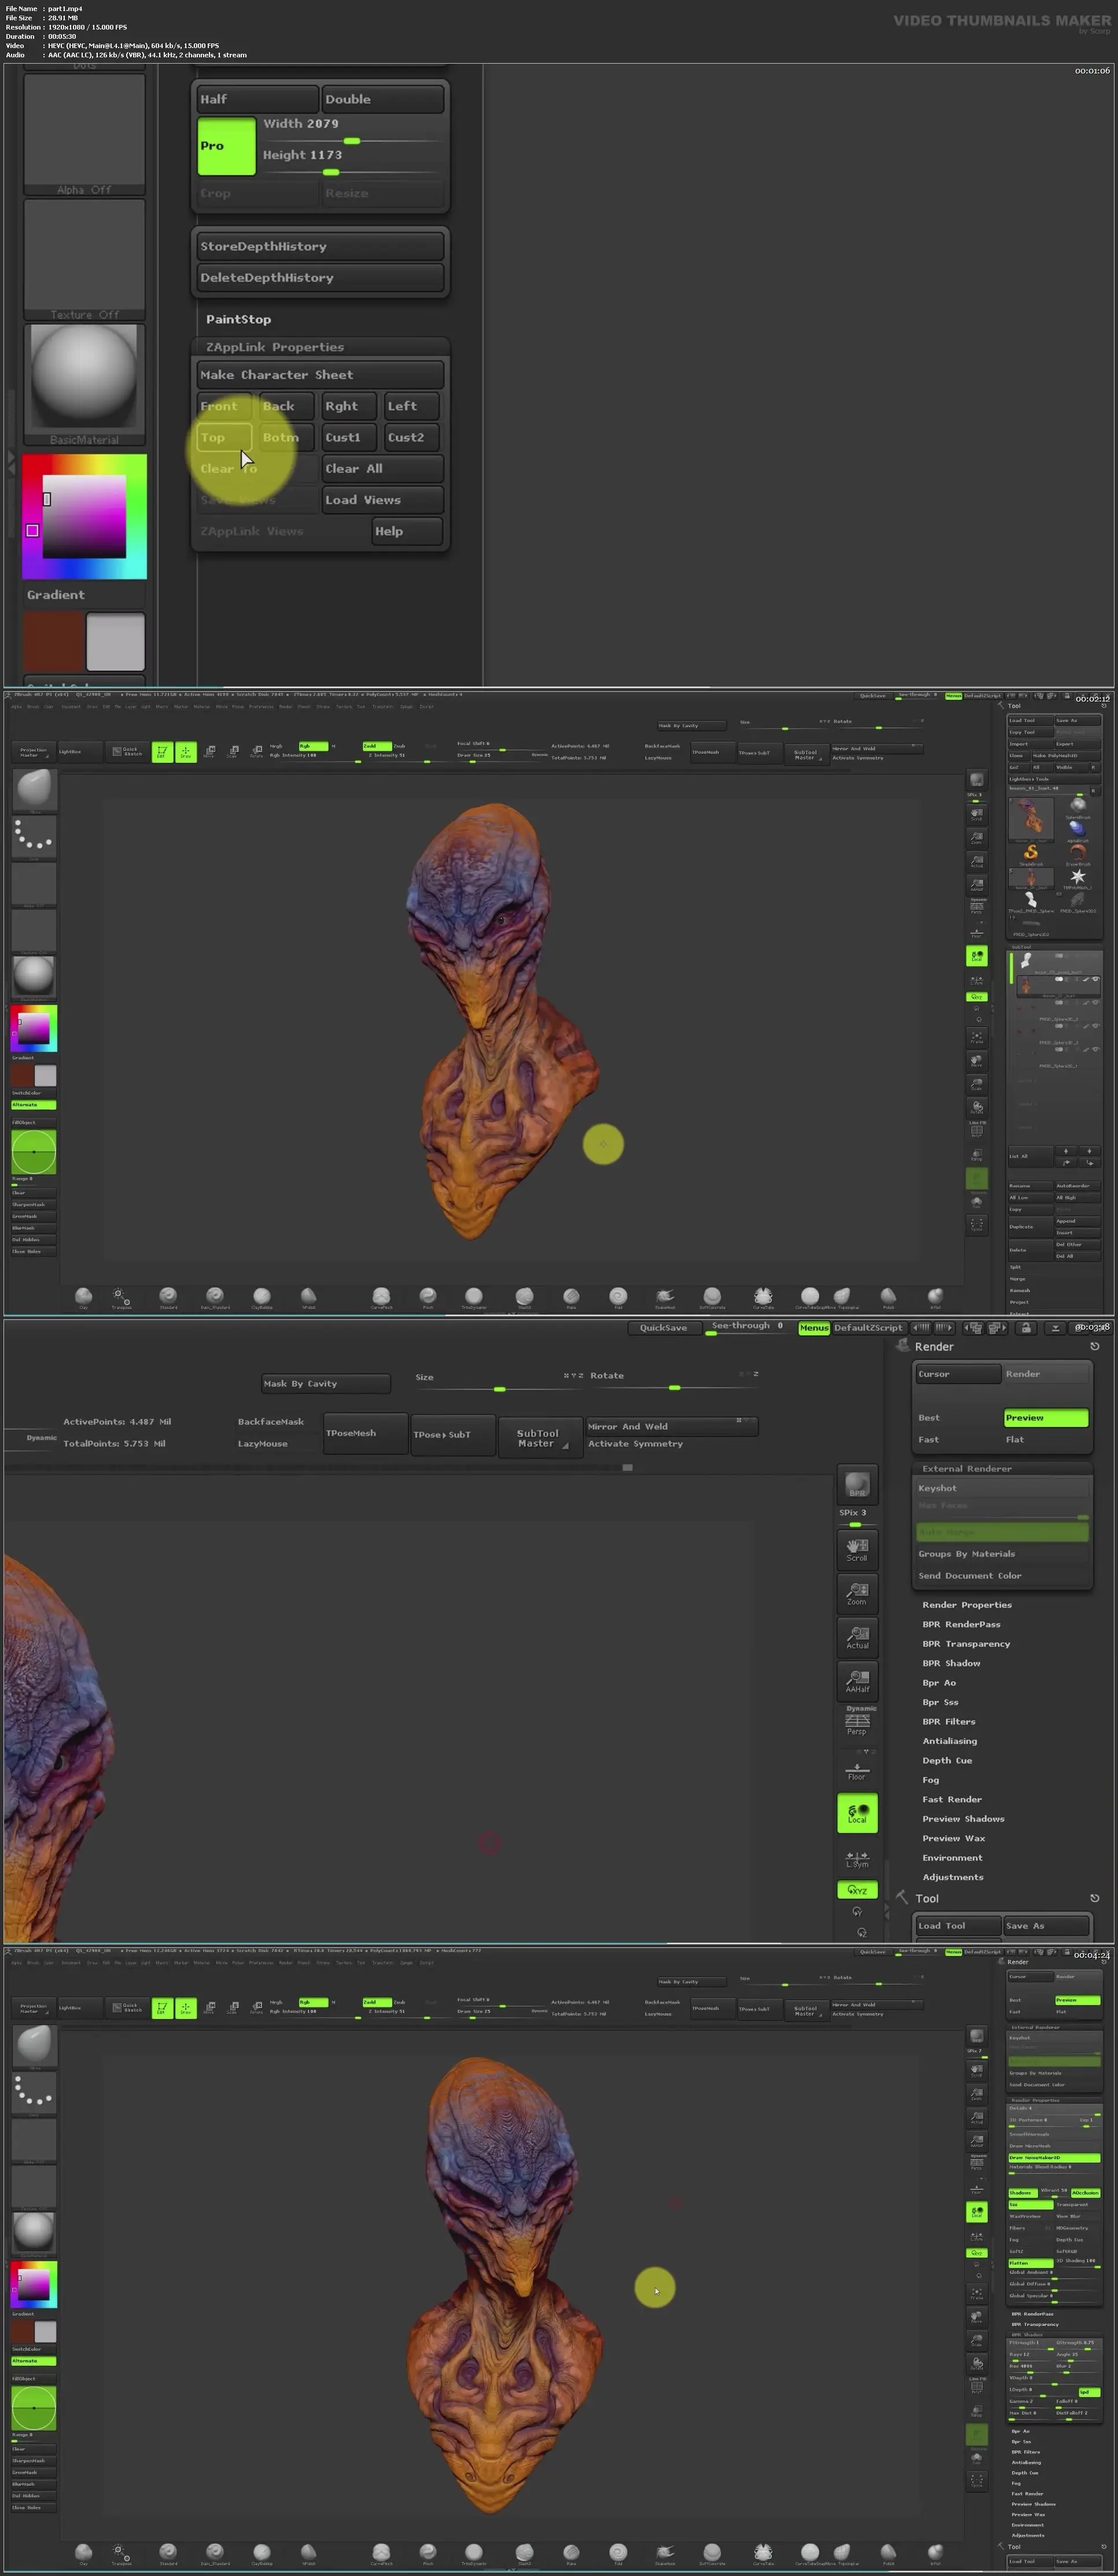This screenshot has height=2576, width=1118.
Task: Expand BPR RenderPass in the enlarged Render palette
Action: tap(961, 1624)
